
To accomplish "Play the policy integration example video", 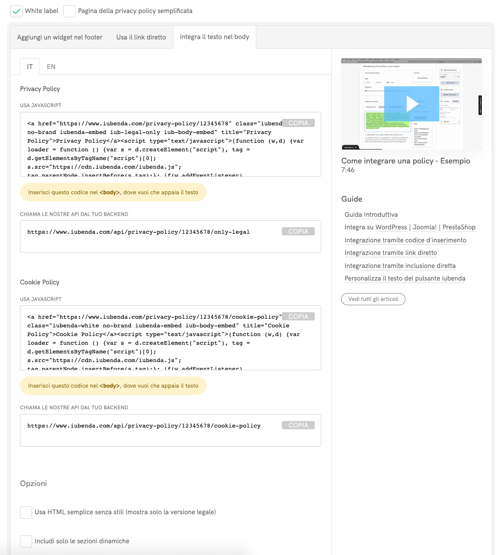I will pyautogui.click(x=412, y=104).
